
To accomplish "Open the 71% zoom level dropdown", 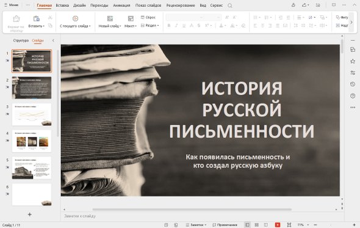I will pyautogui.click(x=303, y=225).
